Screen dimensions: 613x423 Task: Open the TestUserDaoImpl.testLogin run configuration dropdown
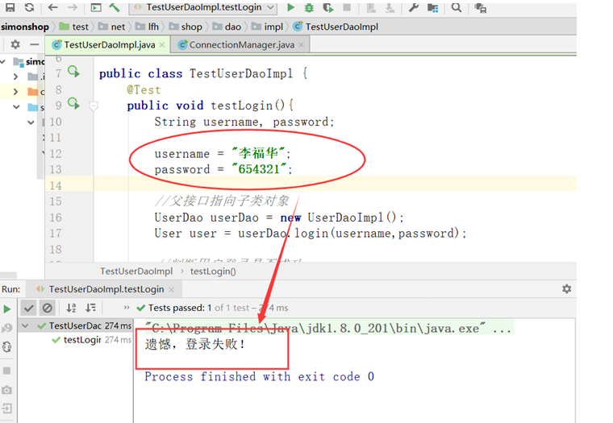coord(202,7)
